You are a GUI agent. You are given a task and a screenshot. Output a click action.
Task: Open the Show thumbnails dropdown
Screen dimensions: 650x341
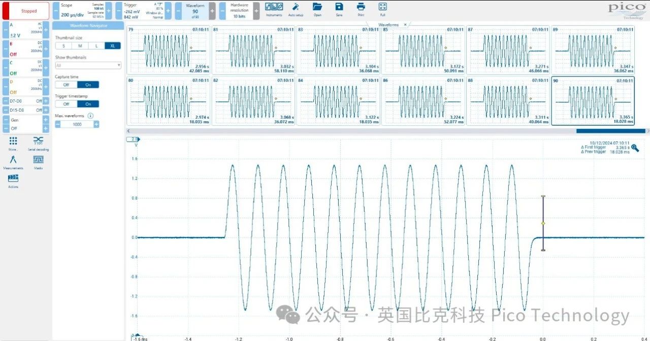88,65
